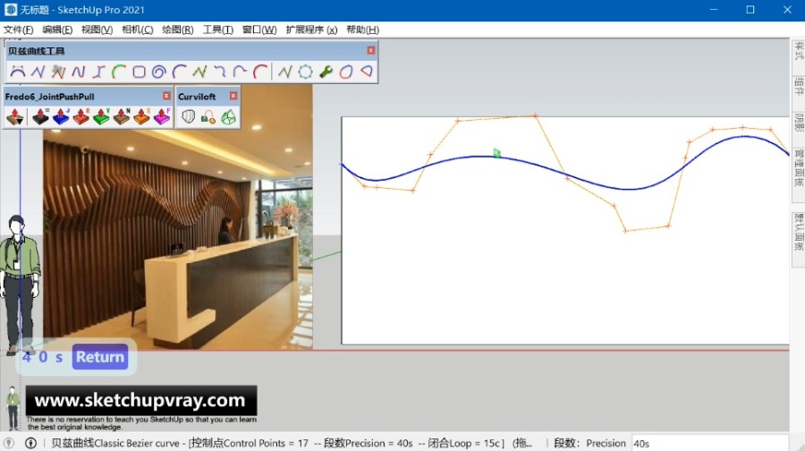Click the 贝兹曲线工具 toolbar title
The image size is (805, 451).
pos(37,51)
